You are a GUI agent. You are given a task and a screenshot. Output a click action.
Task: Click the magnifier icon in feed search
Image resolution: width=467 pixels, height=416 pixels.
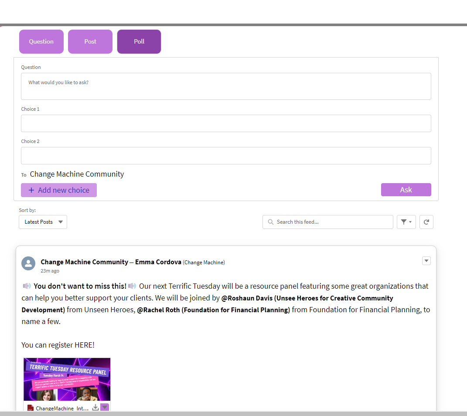coord(270,222)
